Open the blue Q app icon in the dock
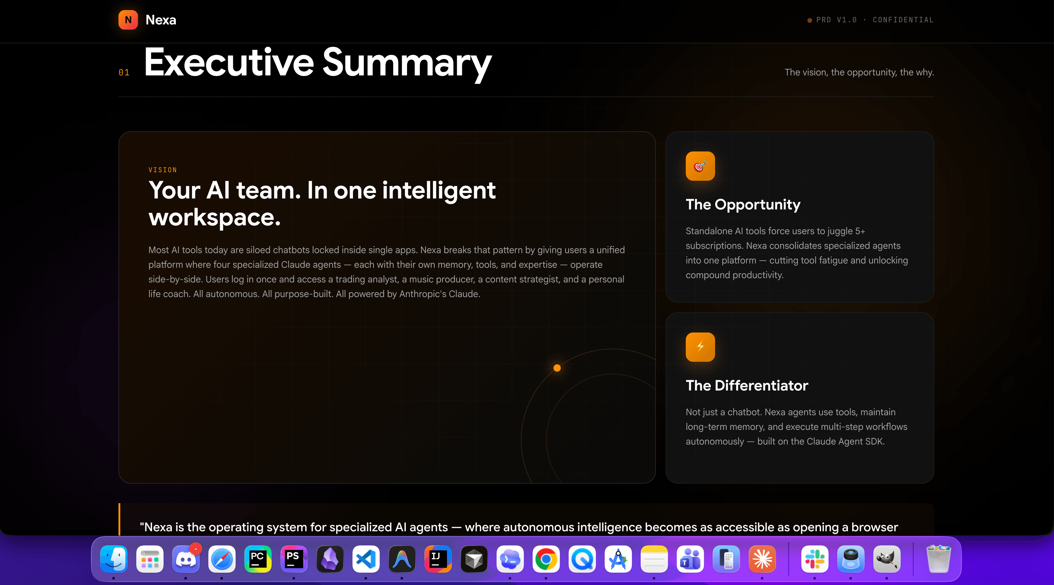Viewport: 1054px width, 585px height. [582, 559]
